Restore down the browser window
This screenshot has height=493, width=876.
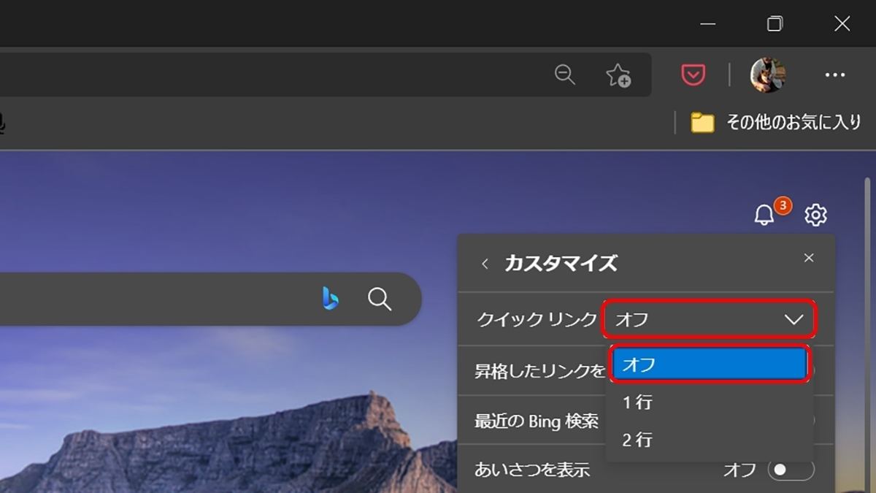pyautogui.click(x=775, y=24)
